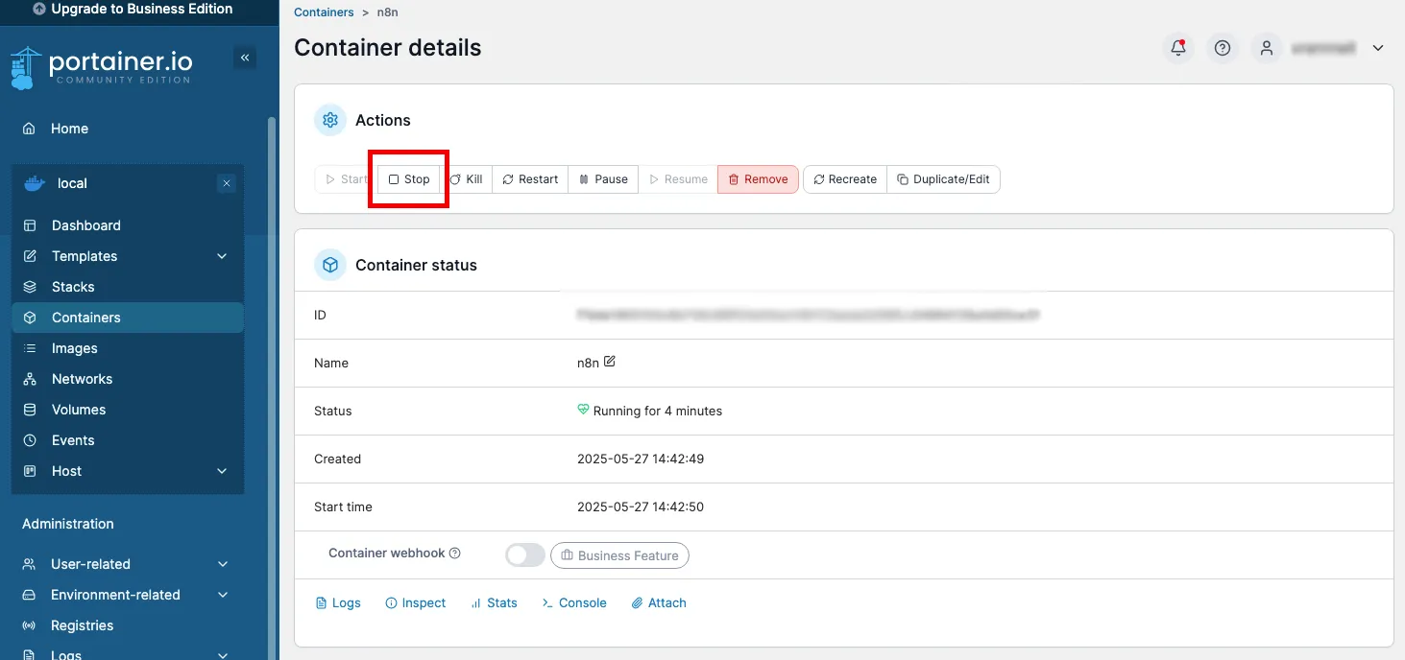Expand the User-related chevron
The height and width of the screenshot is (660, 1405).
click(222, 564)
